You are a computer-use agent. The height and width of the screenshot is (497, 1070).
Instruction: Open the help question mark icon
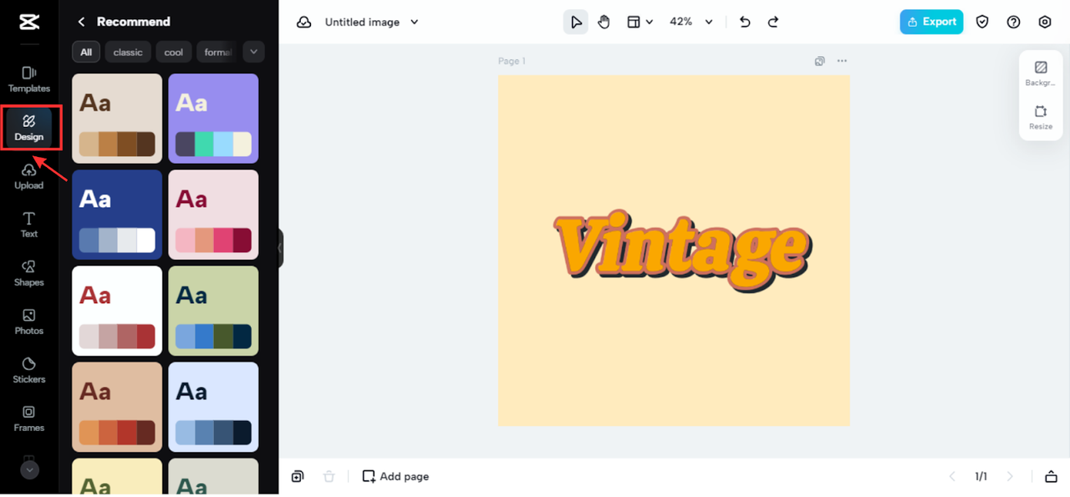tap(1013, 22)
